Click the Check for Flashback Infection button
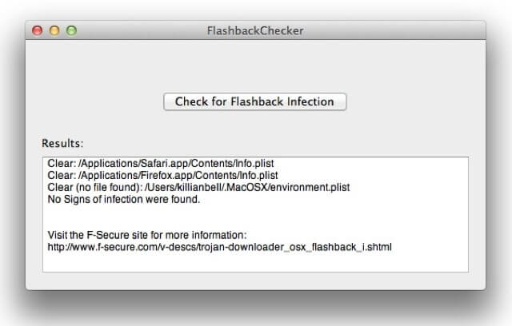Viewport: 512px width, 326px height. [x=254, y=101]
